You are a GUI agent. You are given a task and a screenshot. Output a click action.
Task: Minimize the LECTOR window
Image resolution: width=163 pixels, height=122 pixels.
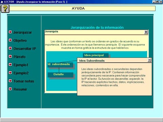tap(154, 2)
